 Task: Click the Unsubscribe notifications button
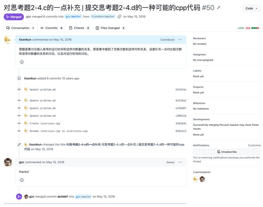click(x=227, y=152)
